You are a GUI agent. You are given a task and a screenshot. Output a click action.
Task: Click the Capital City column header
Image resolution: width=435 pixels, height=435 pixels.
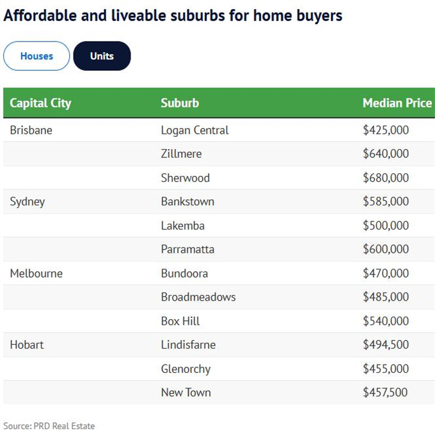(41, 103)
